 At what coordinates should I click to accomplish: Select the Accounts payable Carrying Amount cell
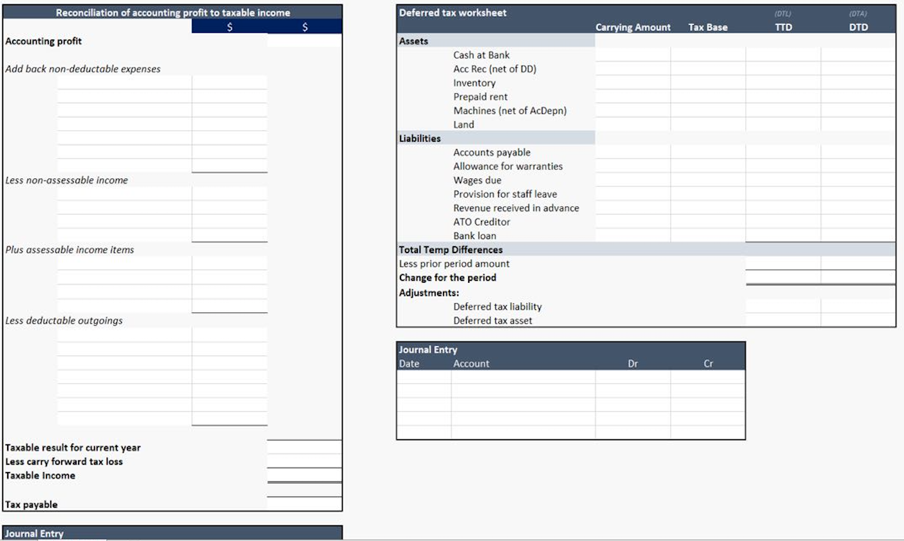pos(633,152)
